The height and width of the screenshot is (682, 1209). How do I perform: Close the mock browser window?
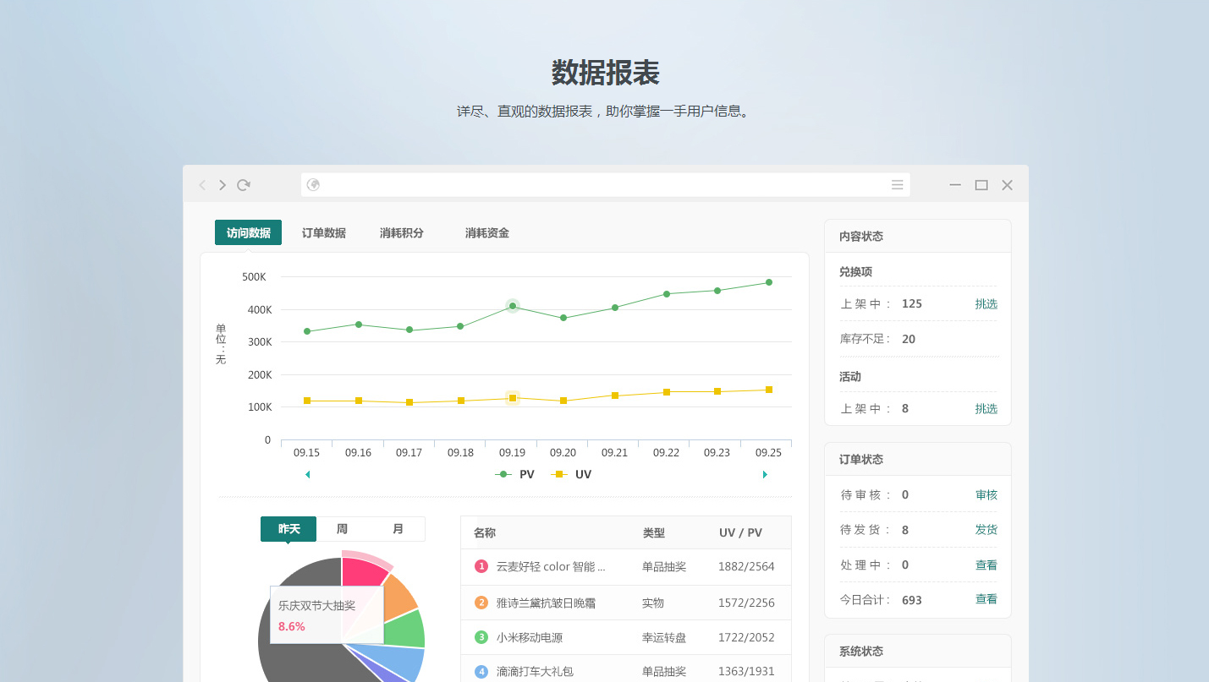pyautogui.click(x=1007, y=185)
